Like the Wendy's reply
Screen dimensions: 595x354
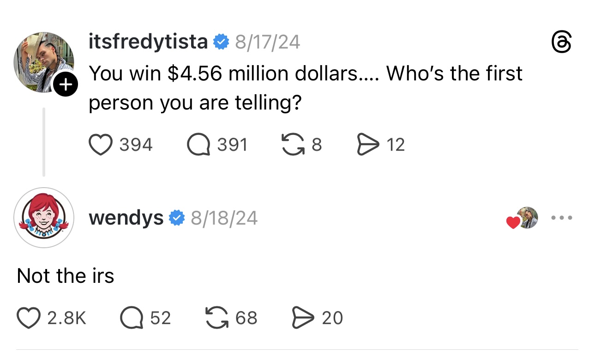pyautogui.click(x=29, y=318)
